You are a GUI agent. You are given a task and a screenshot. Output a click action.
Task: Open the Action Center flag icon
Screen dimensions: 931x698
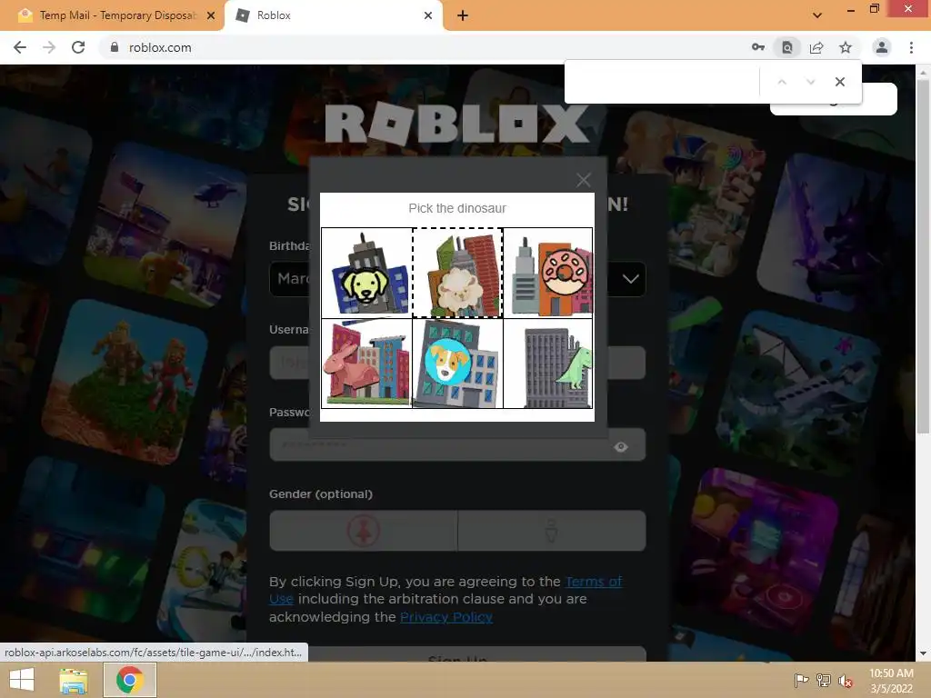pyautogui.click(x=801, y=680)
